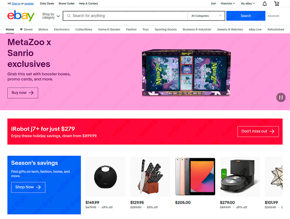Viewport: 290px width, 219px height.
Task: Click the arrow on Buy now button
Action: (31, 93)
